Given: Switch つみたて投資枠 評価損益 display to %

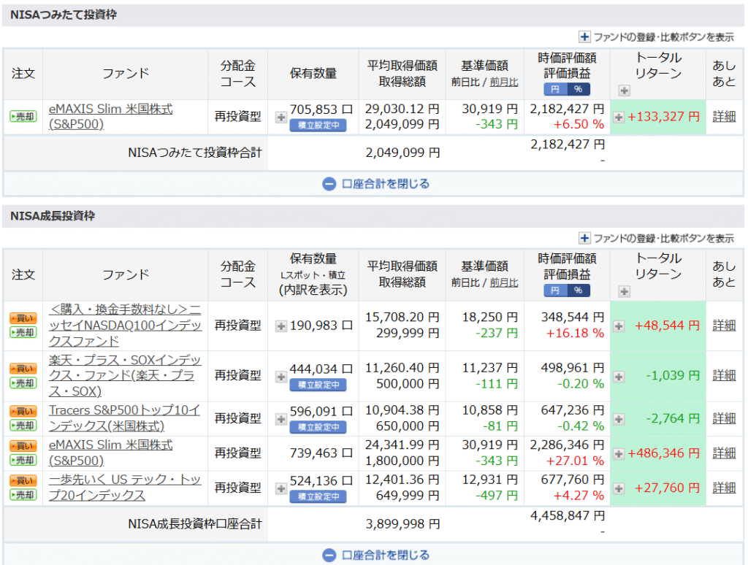Looking at the screenshot, I should pyautogui.click(x=579, y=89).
